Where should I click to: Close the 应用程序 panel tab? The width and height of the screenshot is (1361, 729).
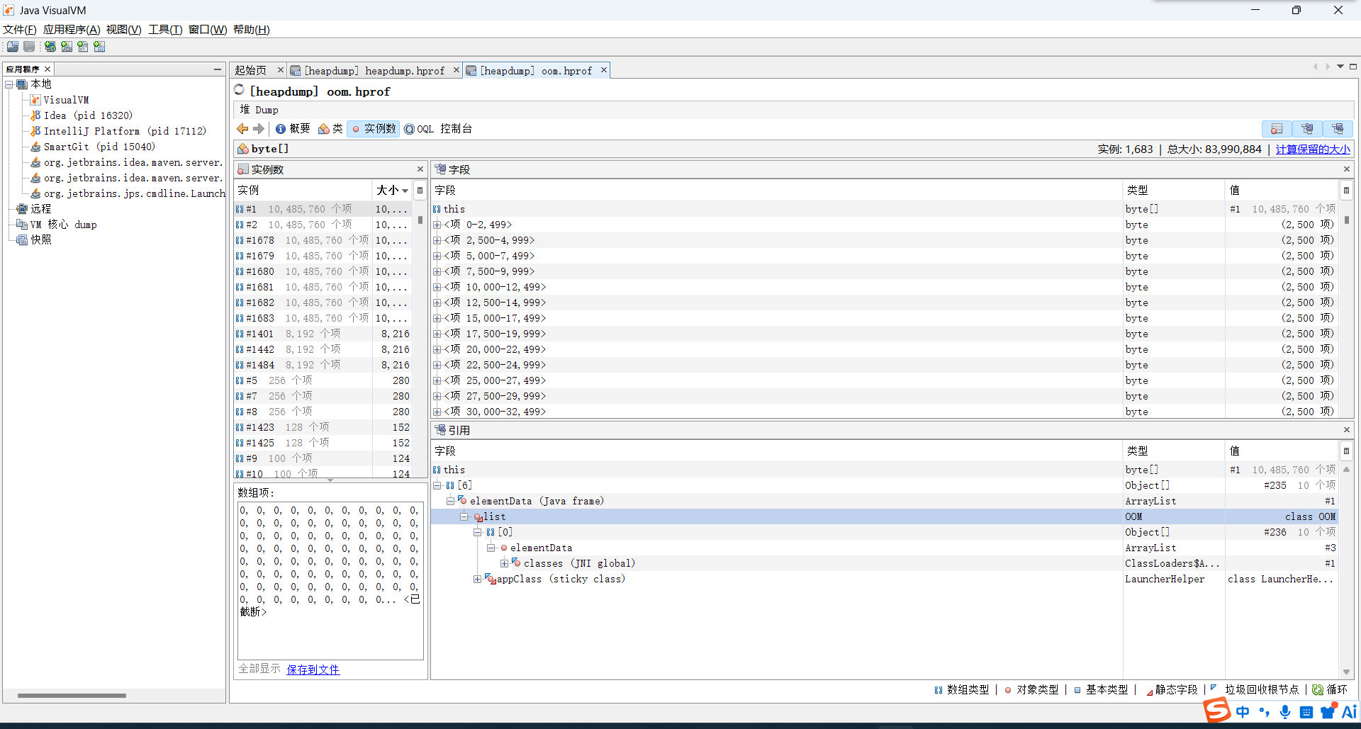tap(47, 69)
